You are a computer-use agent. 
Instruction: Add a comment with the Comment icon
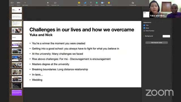pos(109,3)
